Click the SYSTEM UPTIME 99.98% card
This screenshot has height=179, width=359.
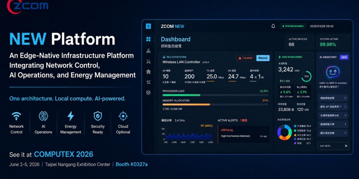pyautogui.click(x=333, y=42)
